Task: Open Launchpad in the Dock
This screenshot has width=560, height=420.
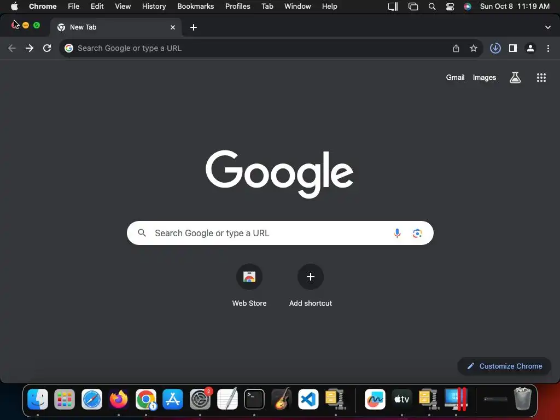Action: coord(65,399)
